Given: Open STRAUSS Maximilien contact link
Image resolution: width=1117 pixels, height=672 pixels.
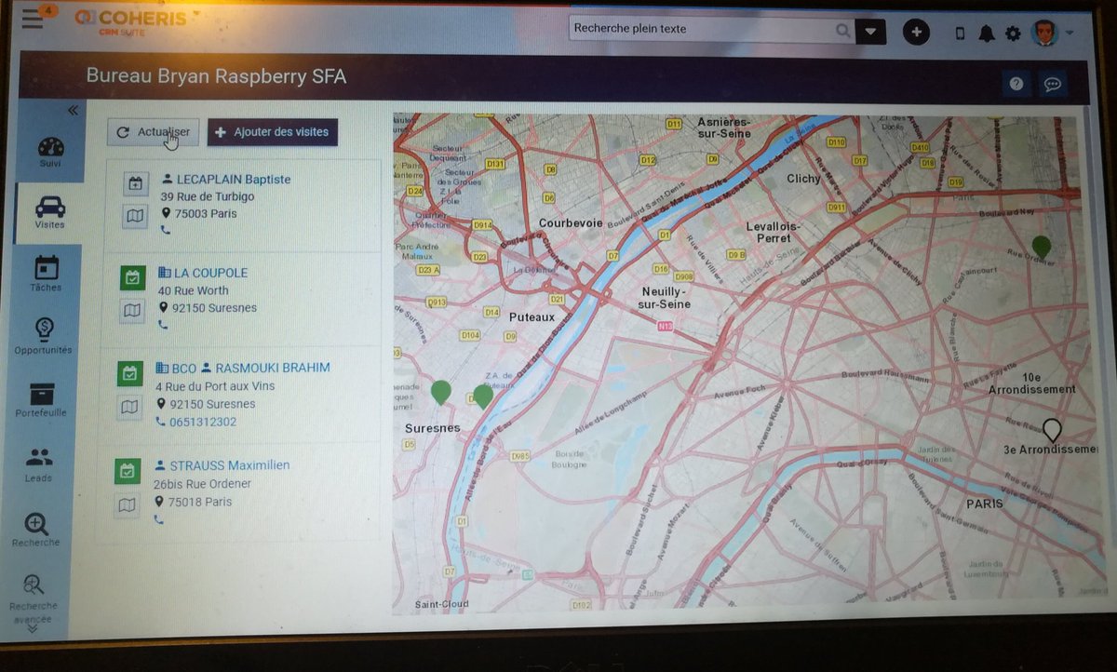Looking at the screenshot, I should (230, 465).
